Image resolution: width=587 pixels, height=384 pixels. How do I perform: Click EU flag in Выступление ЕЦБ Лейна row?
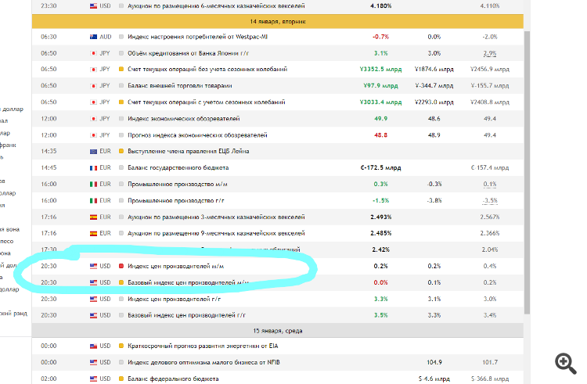(x=94, y=152)
